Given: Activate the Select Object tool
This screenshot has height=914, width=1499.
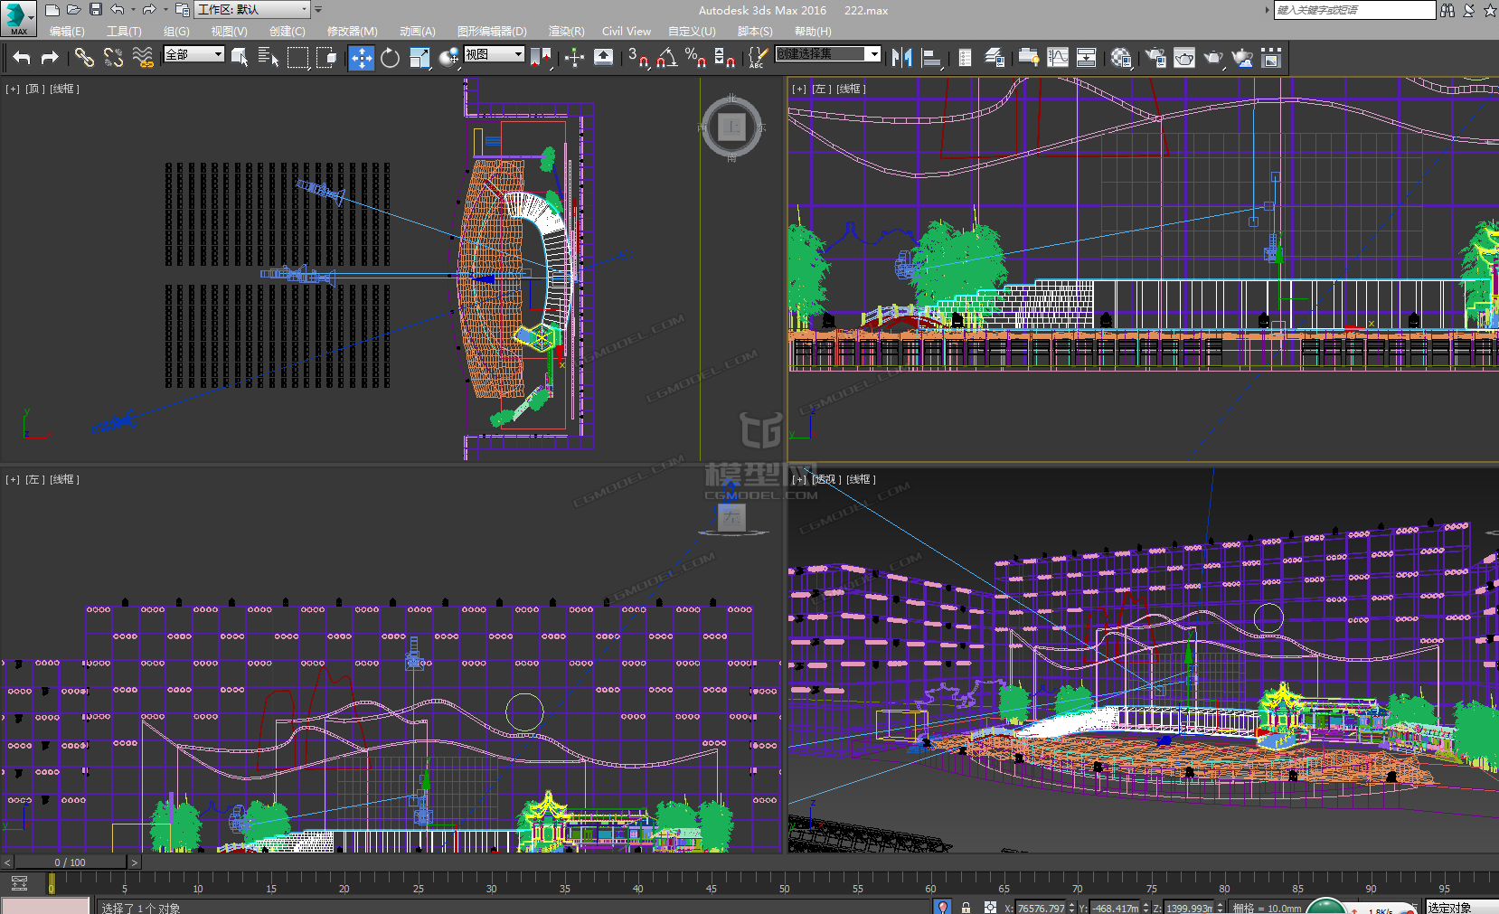Looking at the screenshot, I should [x=240, y=59].
